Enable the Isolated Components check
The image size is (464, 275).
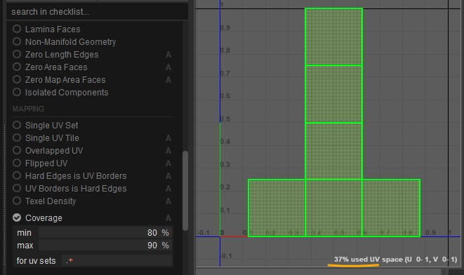click(x=17, y=93)
